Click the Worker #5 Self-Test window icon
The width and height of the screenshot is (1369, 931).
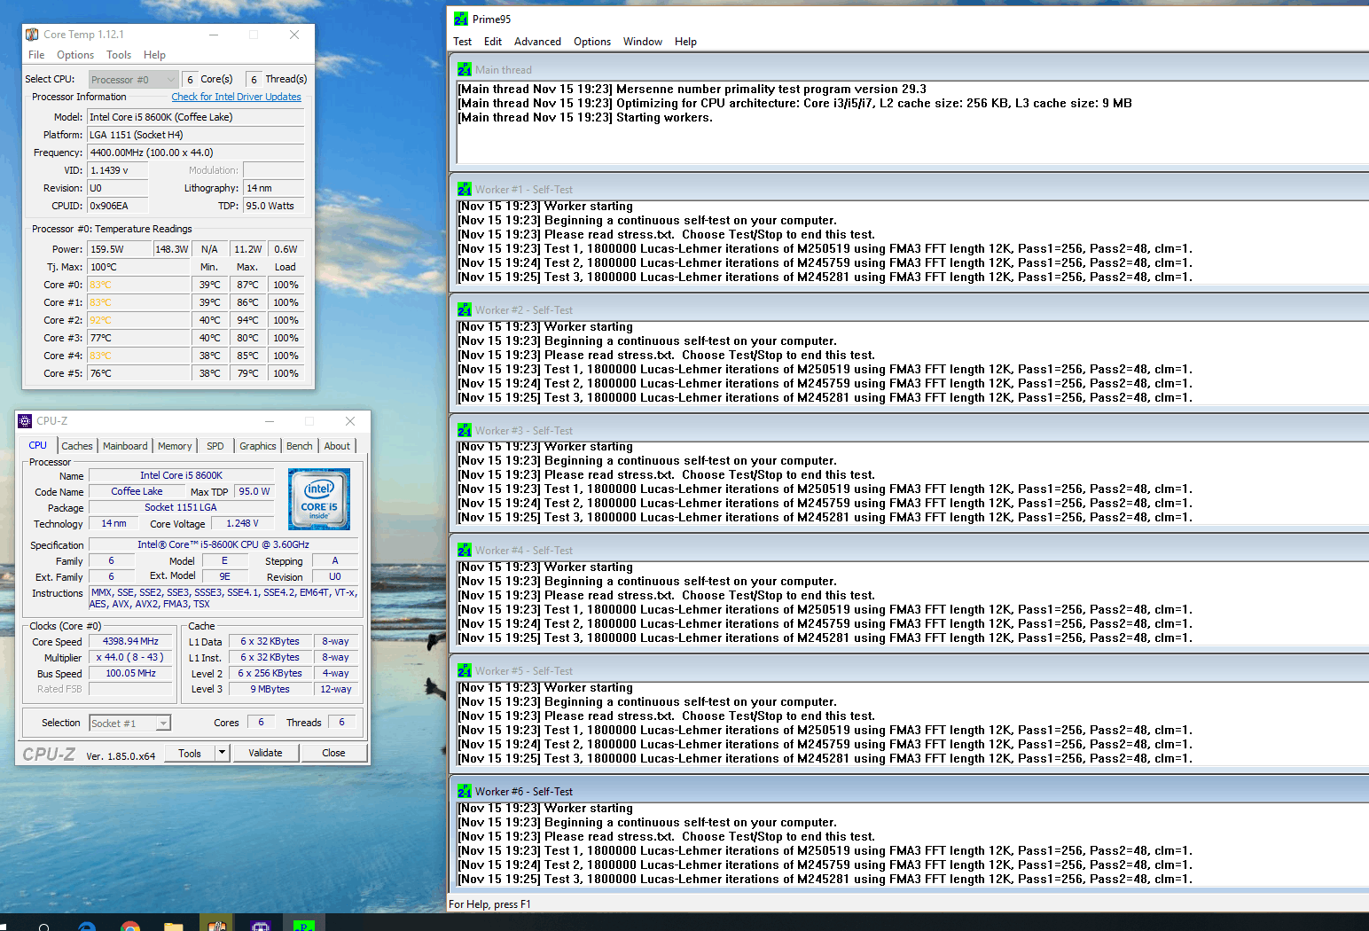465,670
